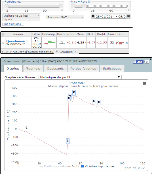The width and height of the screenshot is (152, 176).
Task: Click the '-8,7%' ROI value
Action: click(91, 43)
